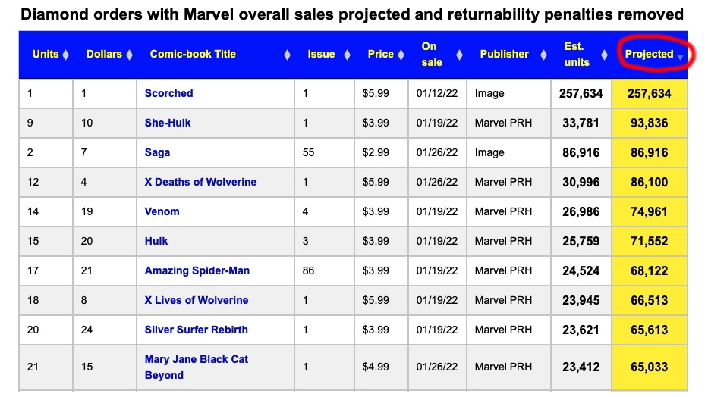Click sort arrows beside Publisher header

coord(543,55)
